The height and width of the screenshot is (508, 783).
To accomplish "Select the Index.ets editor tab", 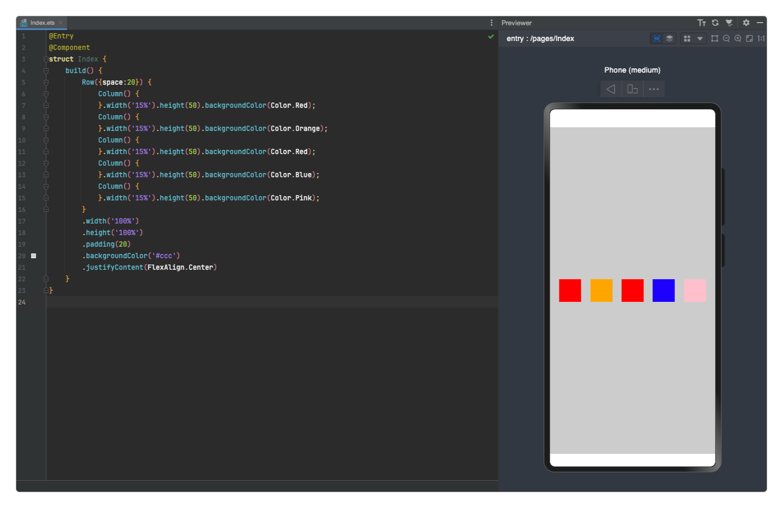I will coord(42,23).
